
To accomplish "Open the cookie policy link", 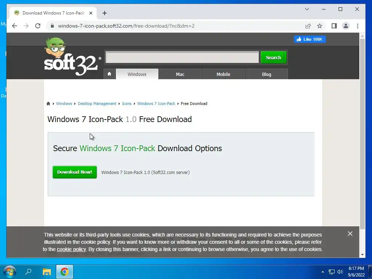I will 71,249.
